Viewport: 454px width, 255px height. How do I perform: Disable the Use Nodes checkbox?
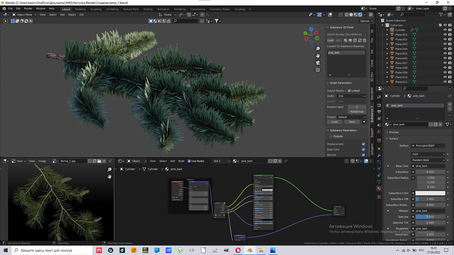[x=189, y=161]
